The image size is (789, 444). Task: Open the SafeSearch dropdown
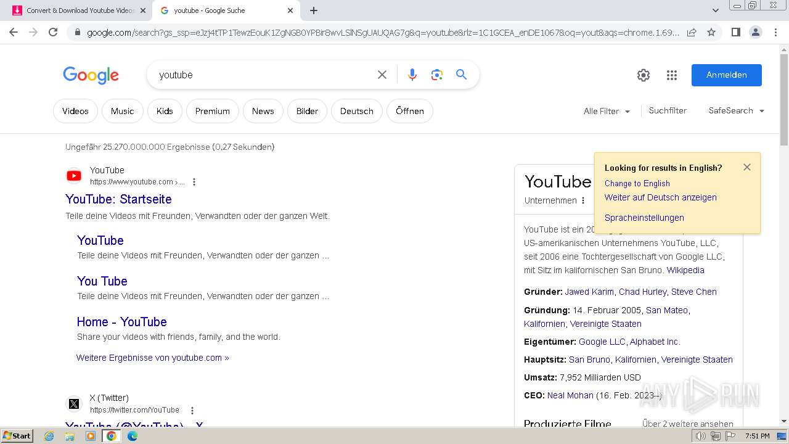736,110
